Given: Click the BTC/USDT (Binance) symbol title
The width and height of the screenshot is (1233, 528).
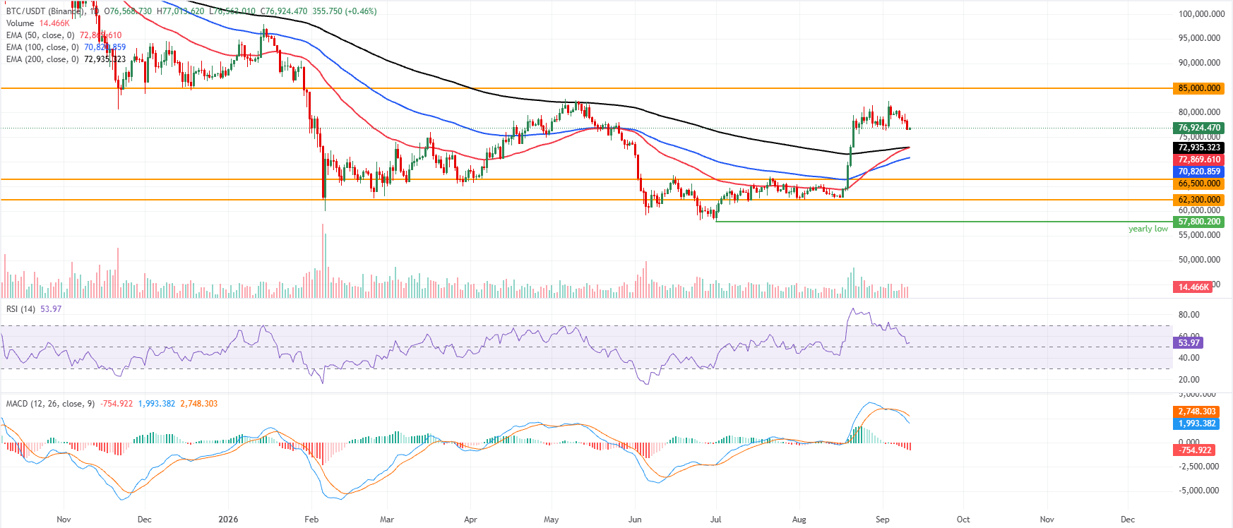Looking at the screenshot, I should tap(47, 11).
